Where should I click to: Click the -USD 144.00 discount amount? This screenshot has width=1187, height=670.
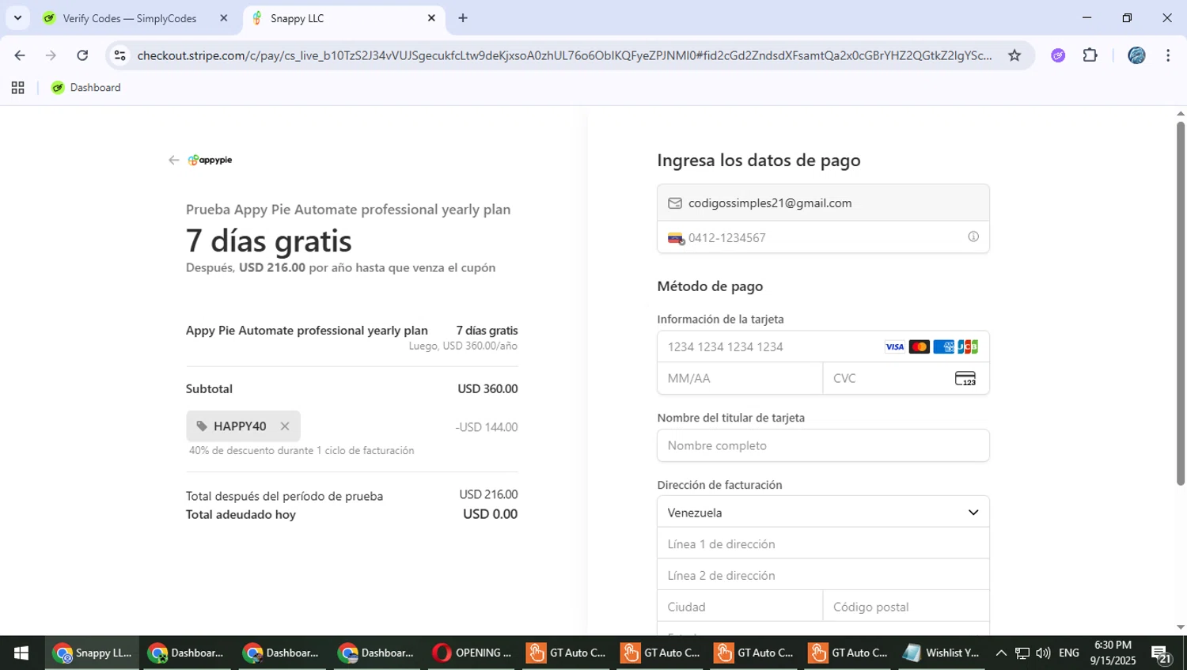pos(487,427)
